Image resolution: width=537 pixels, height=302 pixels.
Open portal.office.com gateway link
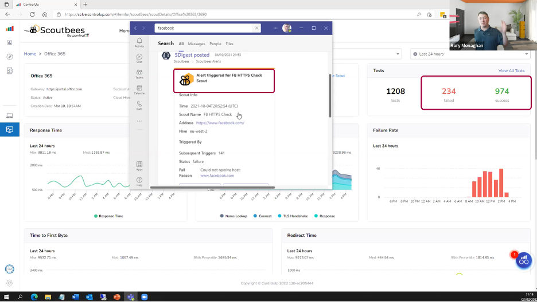(64, 89)
